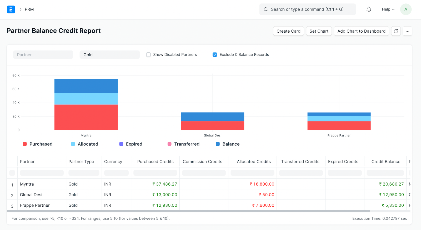Expand the Help dropdown
Image resolution: width=421 pixels, height=230 pixels.
388,9
